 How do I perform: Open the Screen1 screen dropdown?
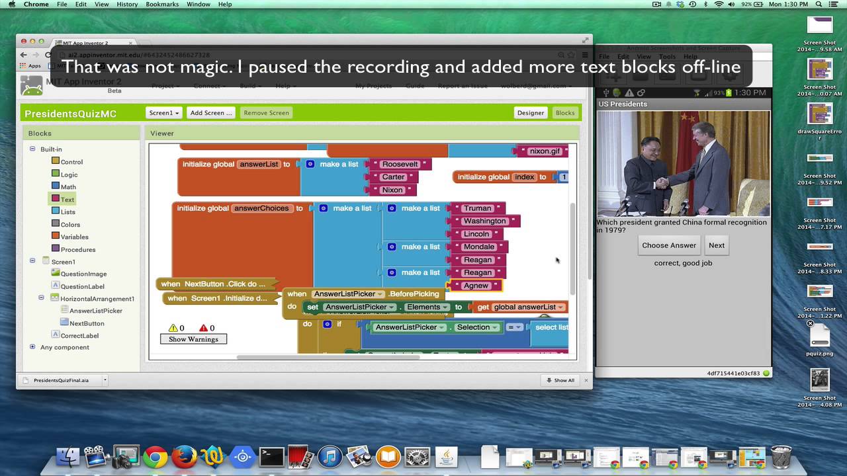click(x=163, y=113)
